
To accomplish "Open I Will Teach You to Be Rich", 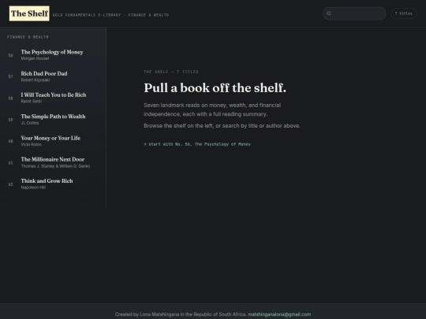I will pos(53,98).
